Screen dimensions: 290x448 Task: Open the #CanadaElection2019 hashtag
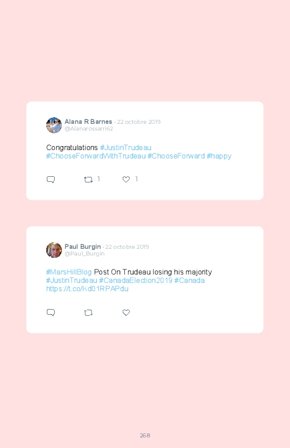(x=136, y=280)
